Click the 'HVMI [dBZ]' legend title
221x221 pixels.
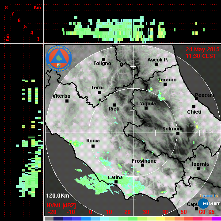[61, 206]
